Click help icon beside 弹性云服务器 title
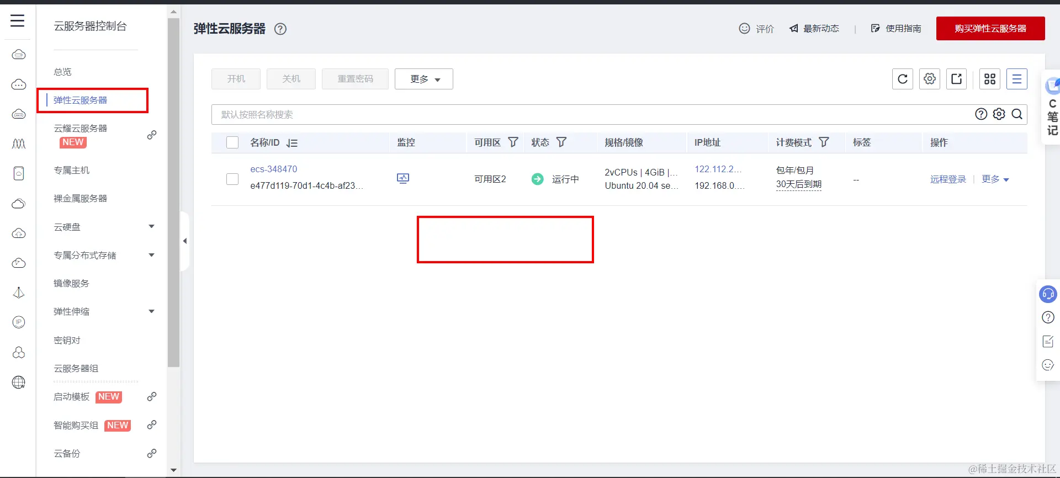This screenshot has height=478, width=1060. (280, 29)
